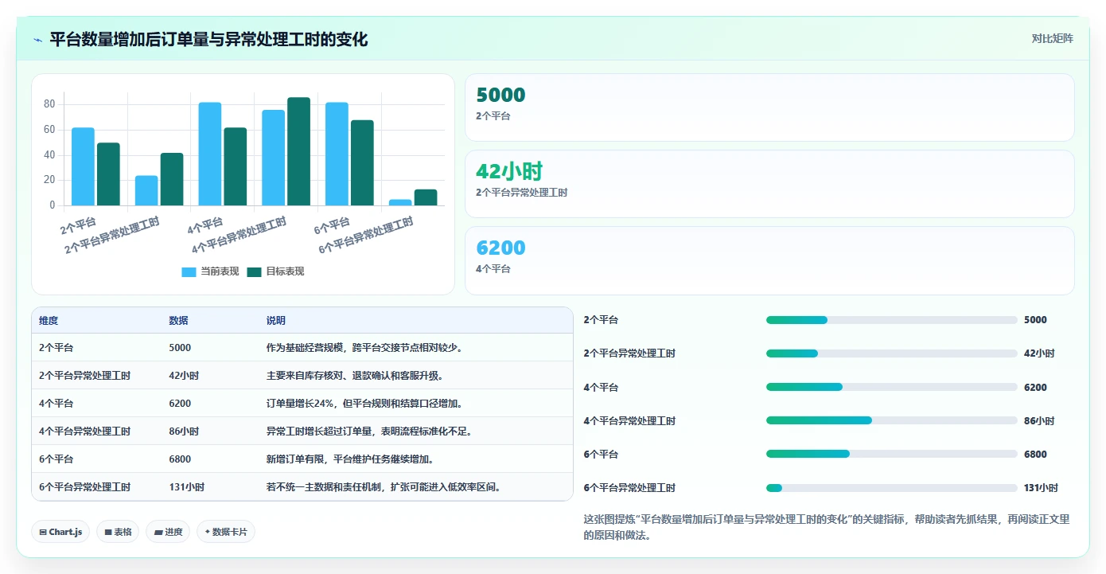Click the progress bar showing 86小时
This screenshot has width=1106, height=574.
tap(891, 420)
